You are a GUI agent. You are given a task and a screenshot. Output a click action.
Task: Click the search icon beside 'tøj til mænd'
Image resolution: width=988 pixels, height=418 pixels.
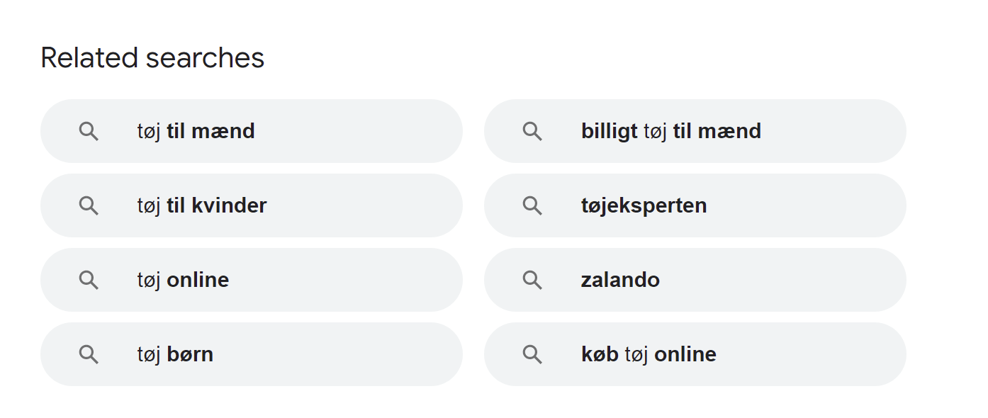click(89, 131)
